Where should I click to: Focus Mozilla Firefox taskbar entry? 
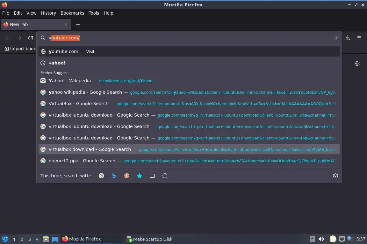pyautogui.click(x=91, y=239)
